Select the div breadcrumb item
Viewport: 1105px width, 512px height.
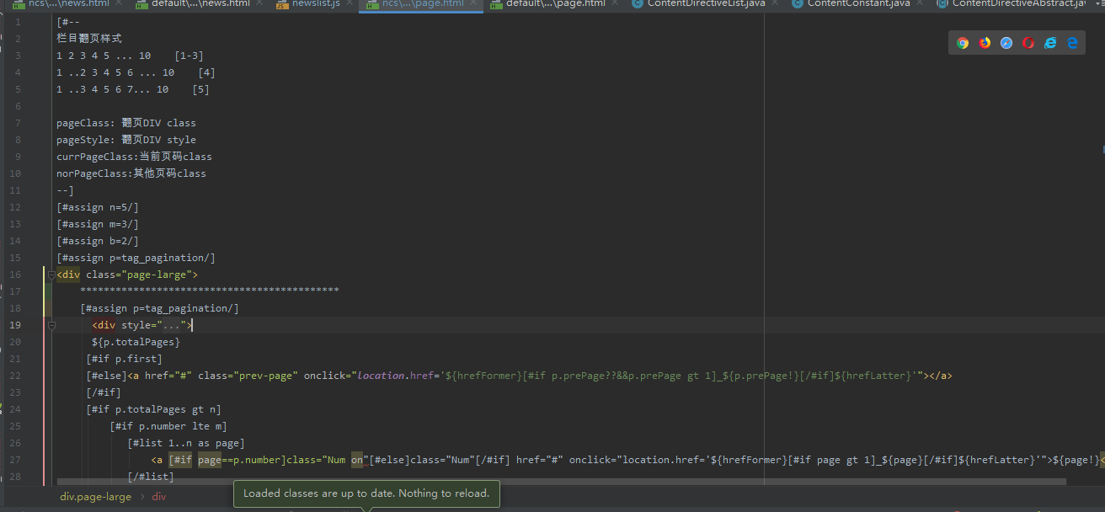(x=159, y=497)
